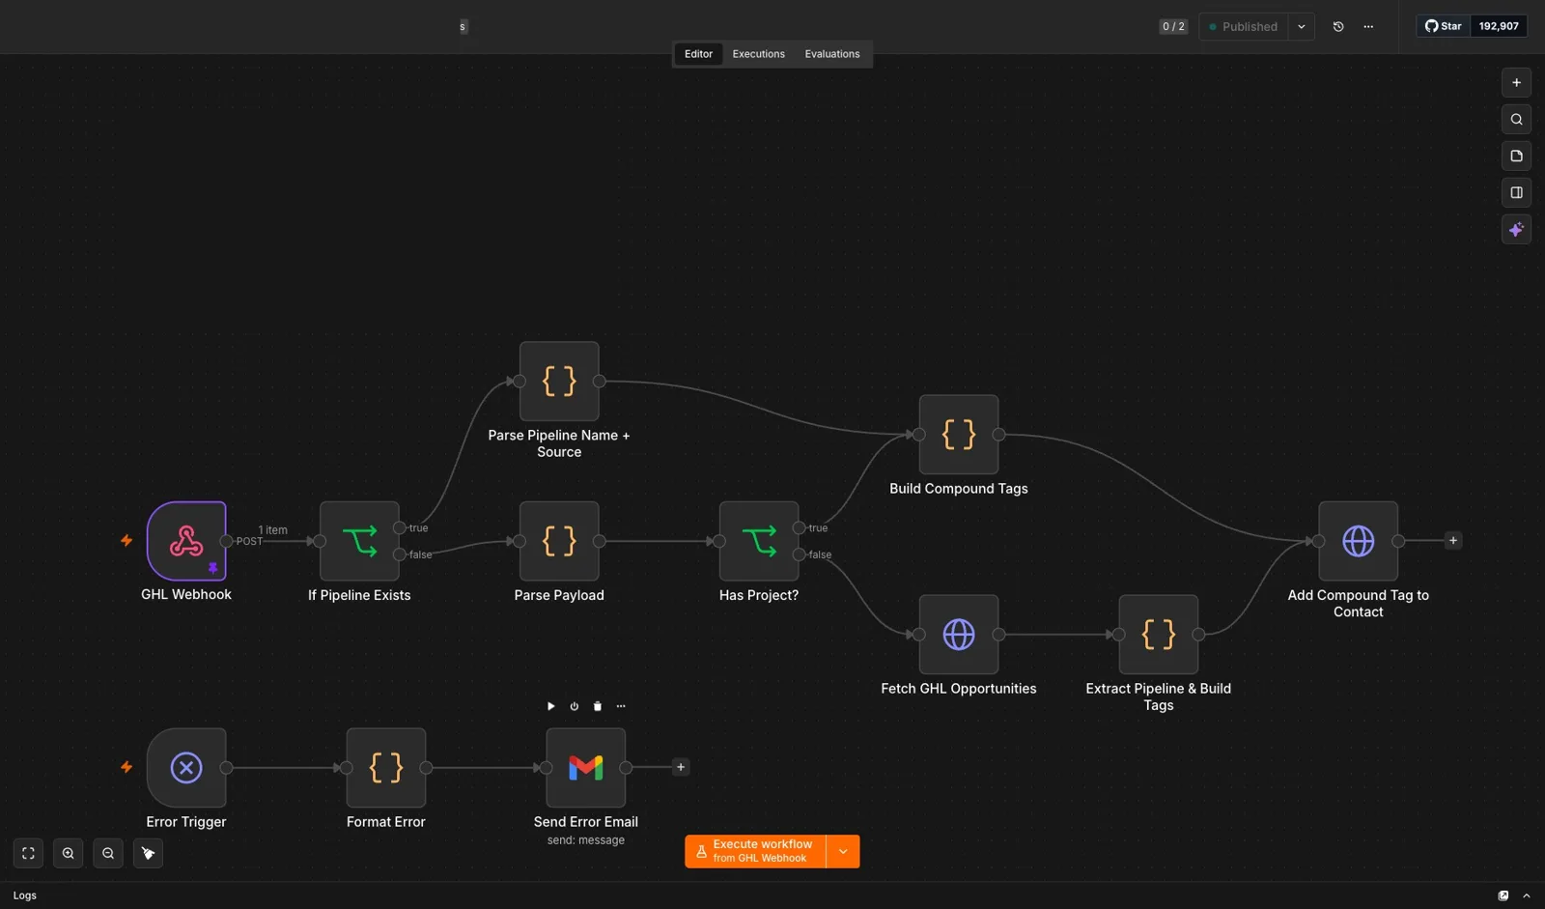Screen dimensions: 1545x909
Task: Click the '1 item' connection label
Action: (x=272, y=529)
